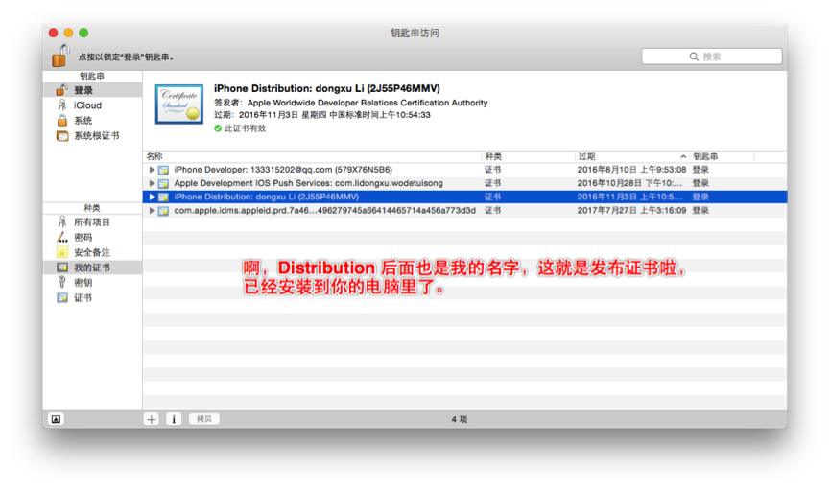Image resolution: width=830 pixels, height=490 pixels.
Task: Select the iCloud keychain
Action: pos(92,105)
